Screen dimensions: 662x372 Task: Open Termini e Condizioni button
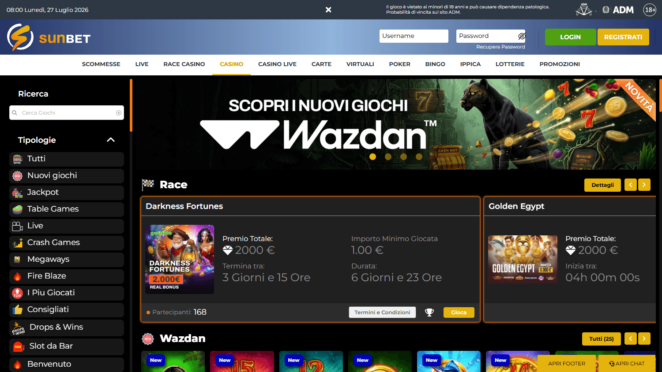coord(382,312)
